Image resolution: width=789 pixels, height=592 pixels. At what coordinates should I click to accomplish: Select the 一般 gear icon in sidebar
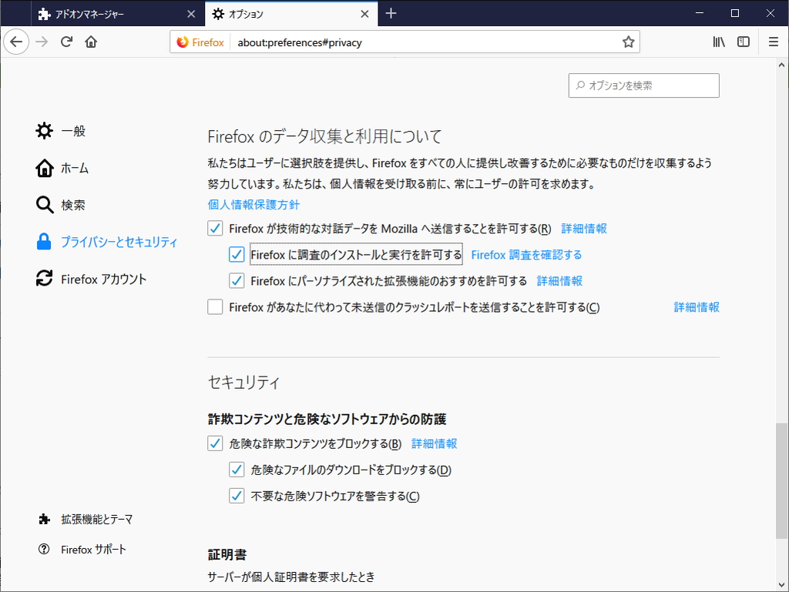(x=44, y=130)
